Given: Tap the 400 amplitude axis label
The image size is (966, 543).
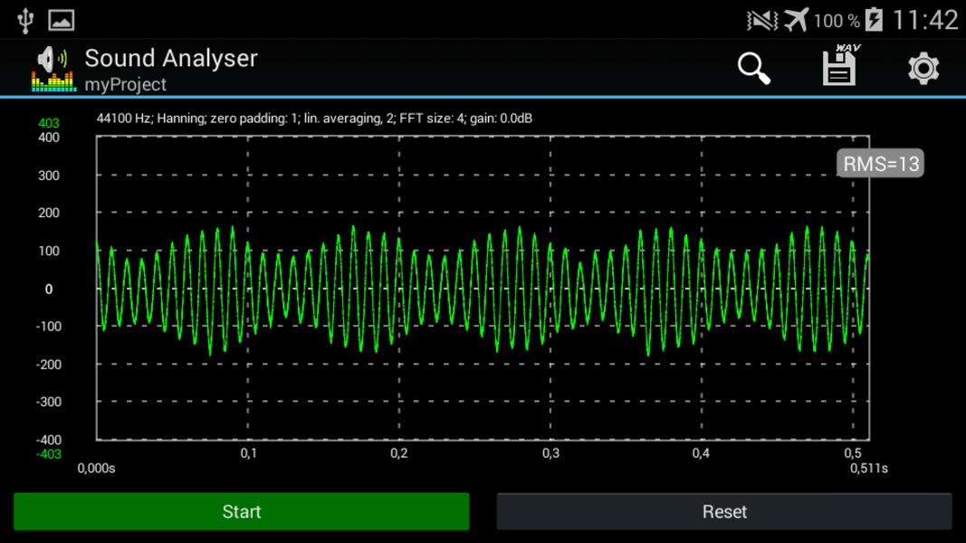Looking at the screenshot, I should (x=49, y=138).
